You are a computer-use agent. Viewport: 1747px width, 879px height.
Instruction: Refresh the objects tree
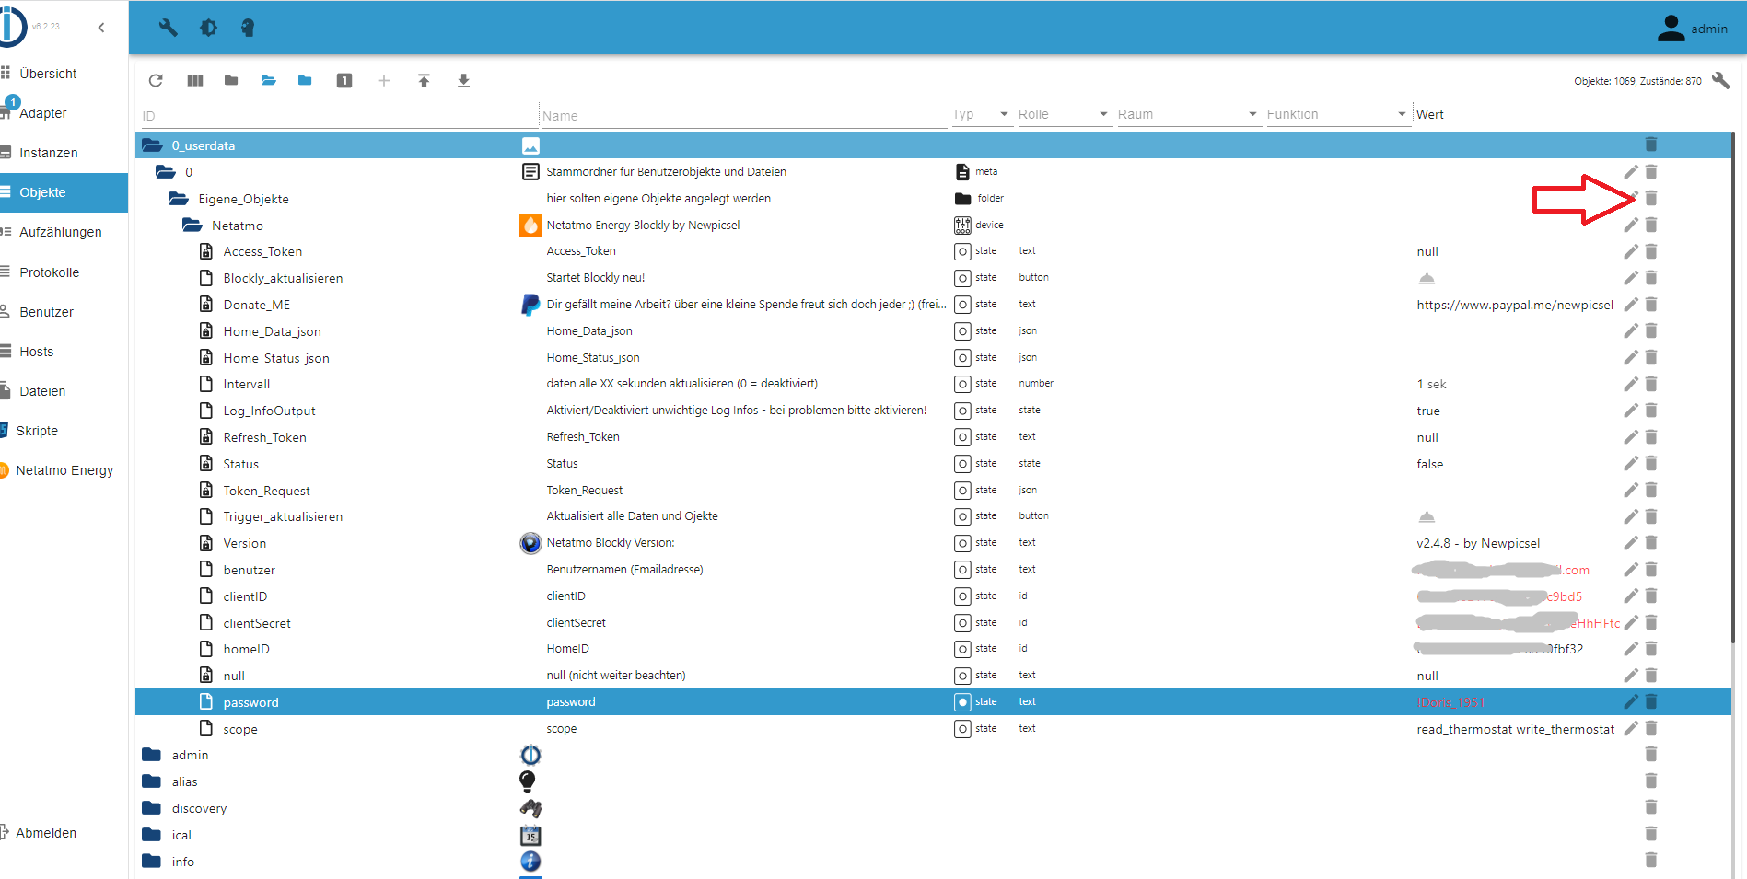pos(156,81)
